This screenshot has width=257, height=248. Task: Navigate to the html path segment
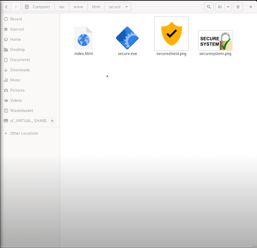(x=96, y=7)
